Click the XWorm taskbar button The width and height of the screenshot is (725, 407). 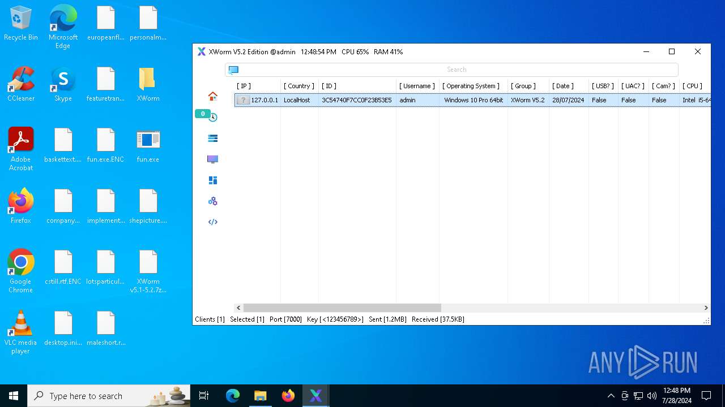[315, 396]
